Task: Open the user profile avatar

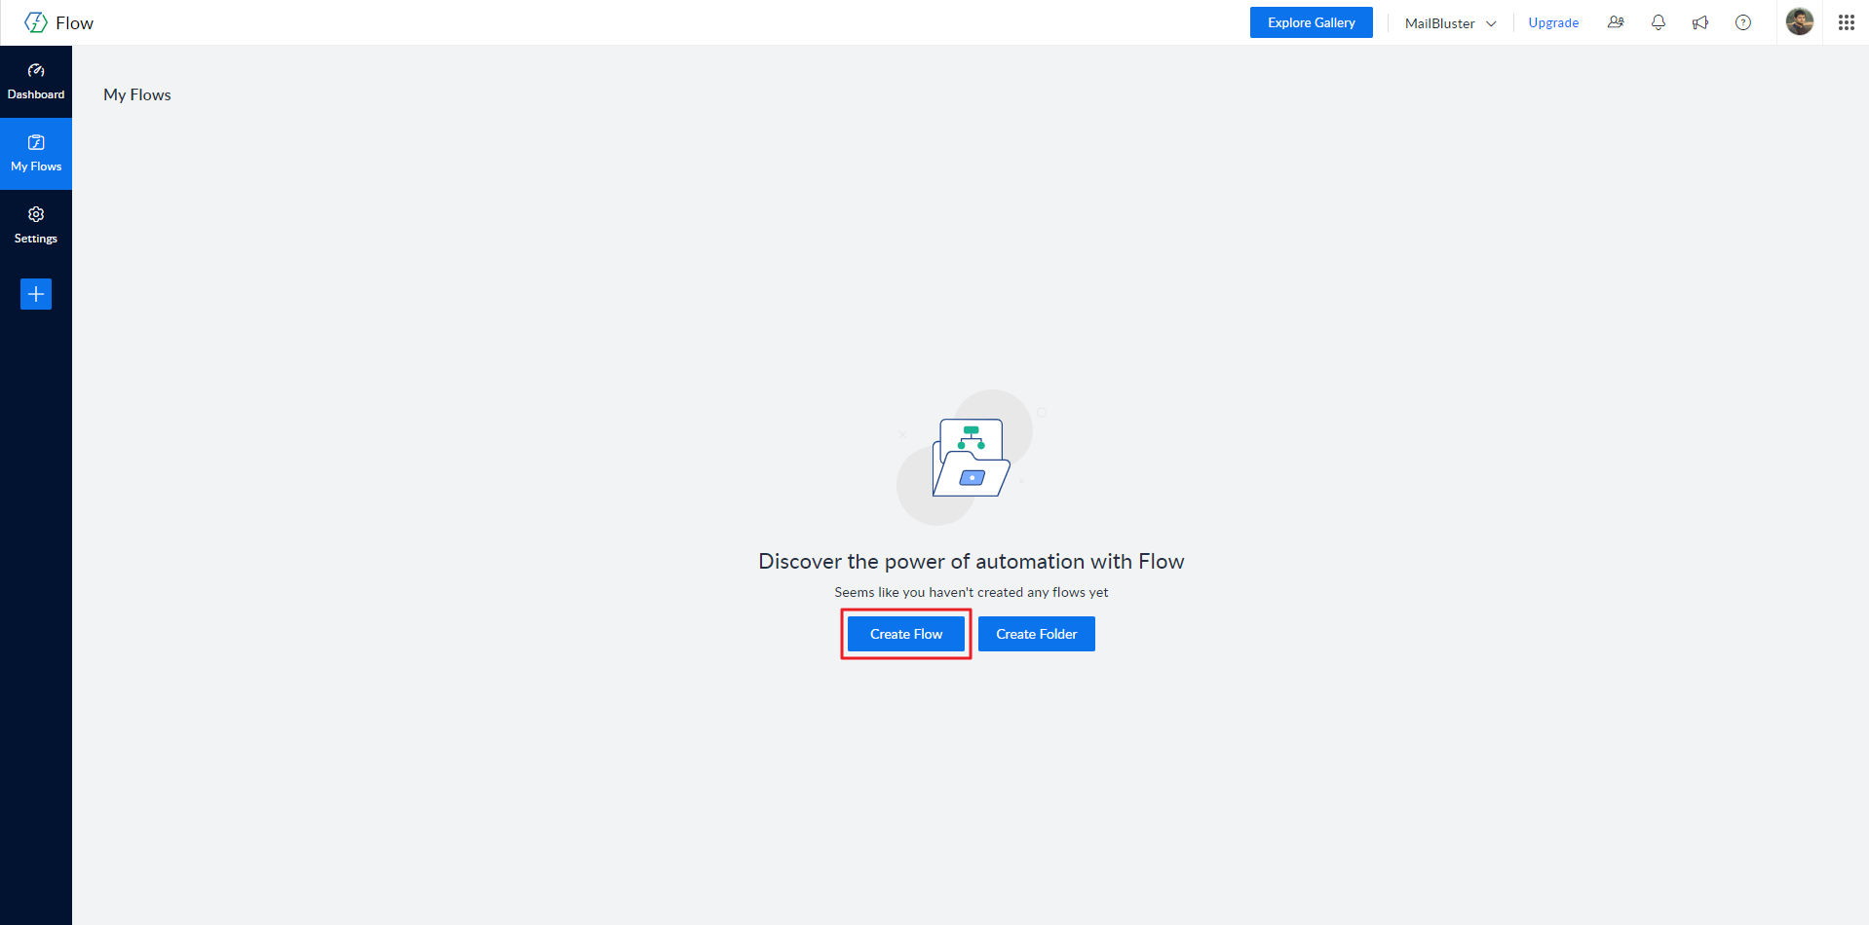Action: coord(1799,21)
